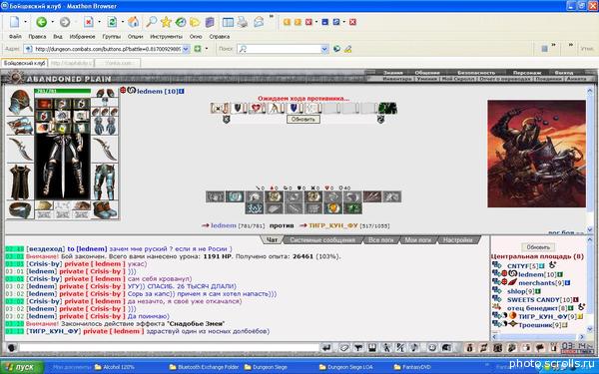
Task: Expand the address bar URL dropdown
Action: (186, 49)
